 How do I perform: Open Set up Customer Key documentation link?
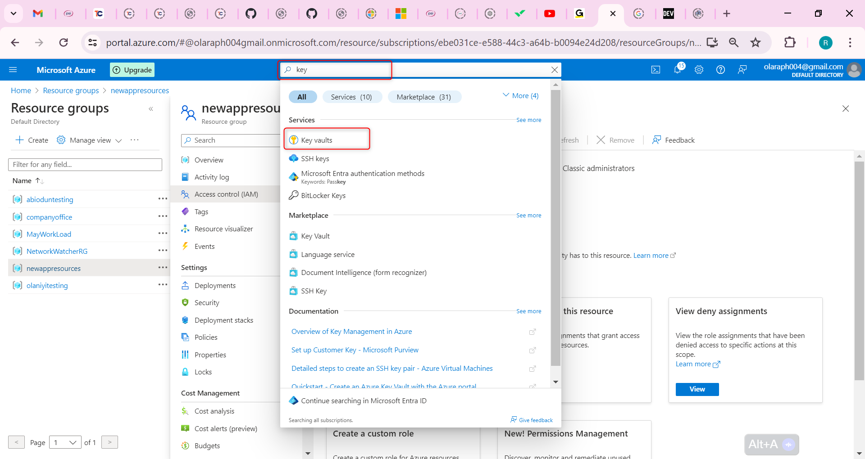click(x=355, y=350)
